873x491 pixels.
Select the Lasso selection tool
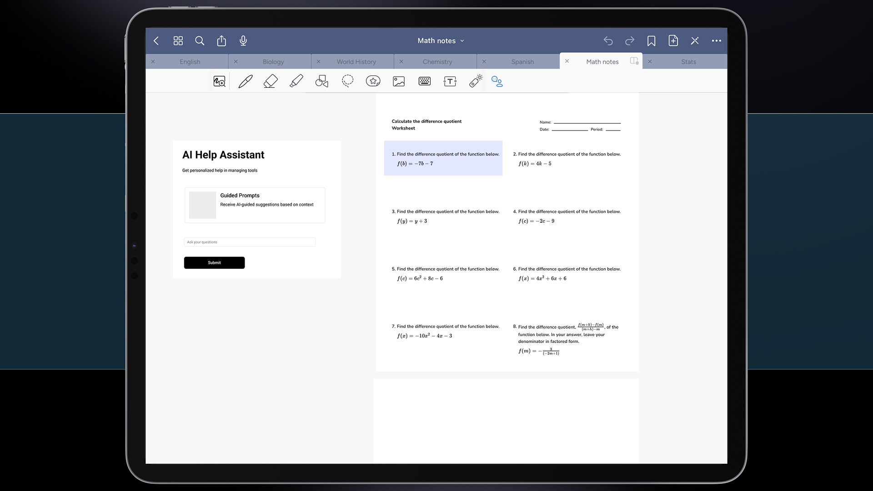click(x=347, y=81)
